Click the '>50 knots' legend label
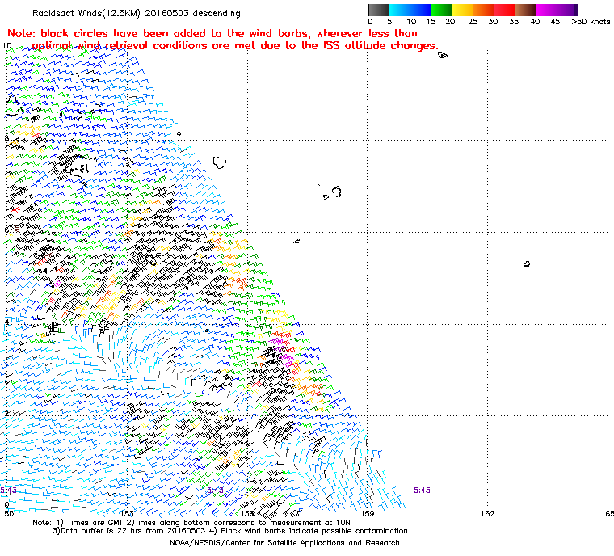614x556 pixels. (x=591, y=22)
